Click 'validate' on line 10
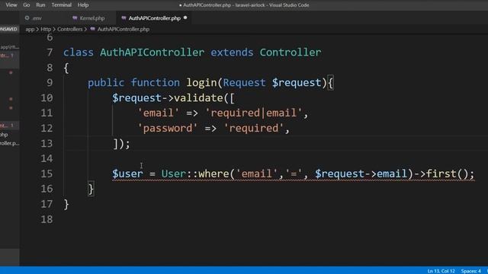The width and height of the screenshot is (488, 274). [198, 98]
